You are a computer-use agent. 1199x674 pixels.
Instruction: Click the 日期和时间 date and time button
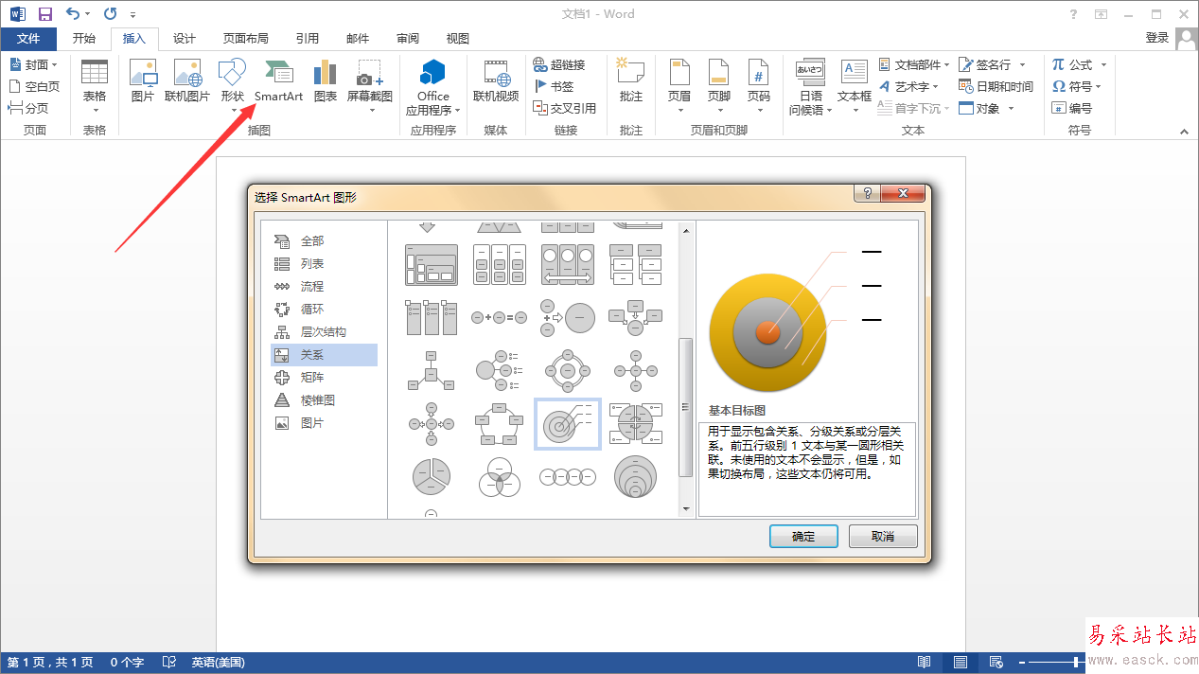pos(996,86)
